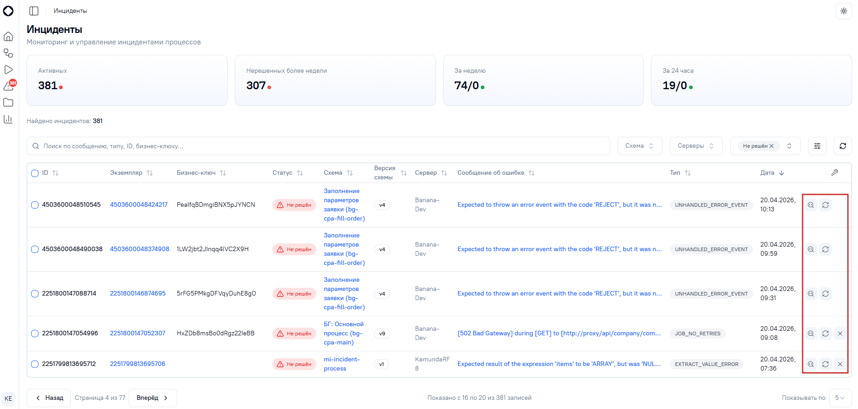Open the home icon in sidebar

pos(8,37)
